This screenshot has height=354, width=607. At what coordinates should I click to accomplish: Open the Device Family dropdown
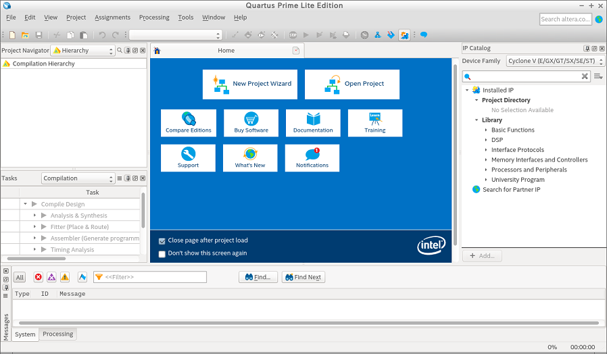pos(555,61)
